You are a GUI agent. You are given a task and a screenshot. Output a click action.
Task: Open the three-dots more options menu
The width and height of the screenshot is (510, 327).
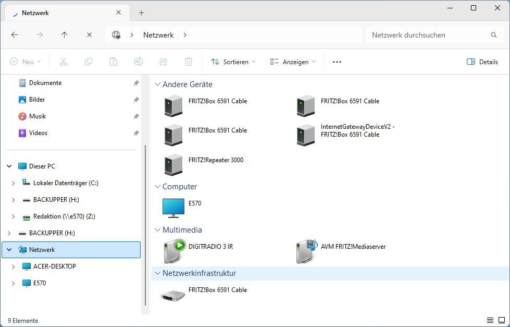click(337, 62)
